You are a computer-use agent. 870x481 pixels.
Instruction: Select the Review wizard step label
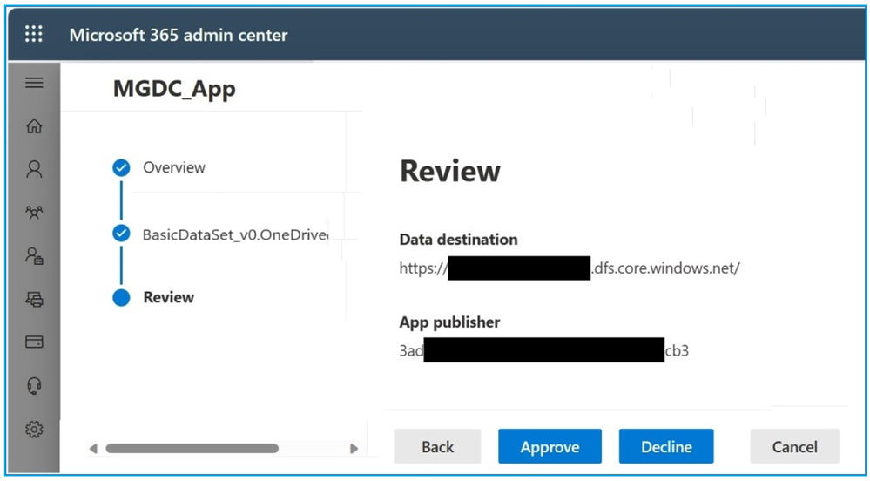pos(169,297)
